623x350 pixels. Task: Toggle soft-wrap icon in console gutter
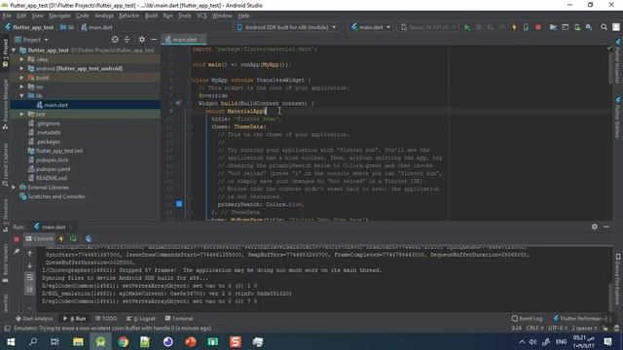[x=30, y=277]
